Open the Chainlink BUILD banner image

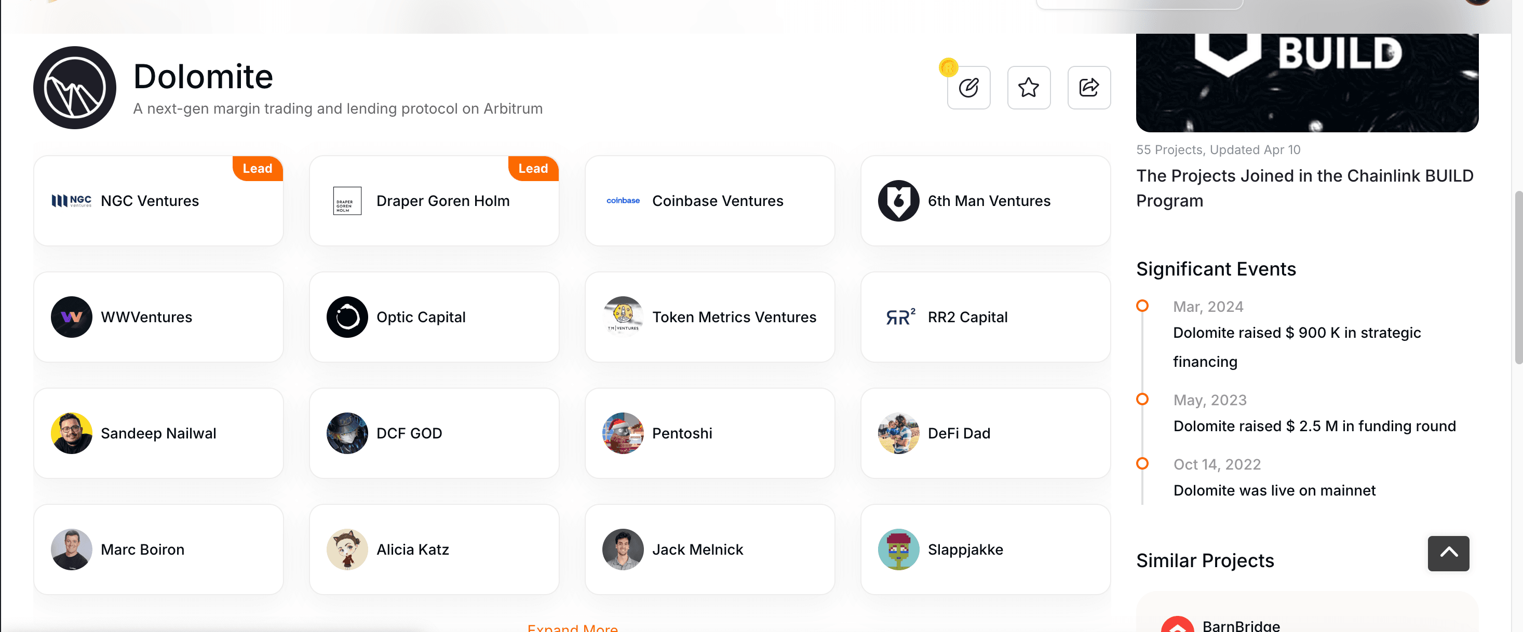pos(1307,83)
